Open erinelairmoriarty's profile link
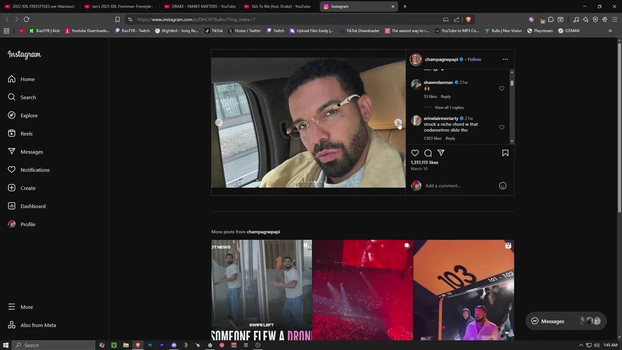This screenshot has width=622, height=350. (441, 118)
